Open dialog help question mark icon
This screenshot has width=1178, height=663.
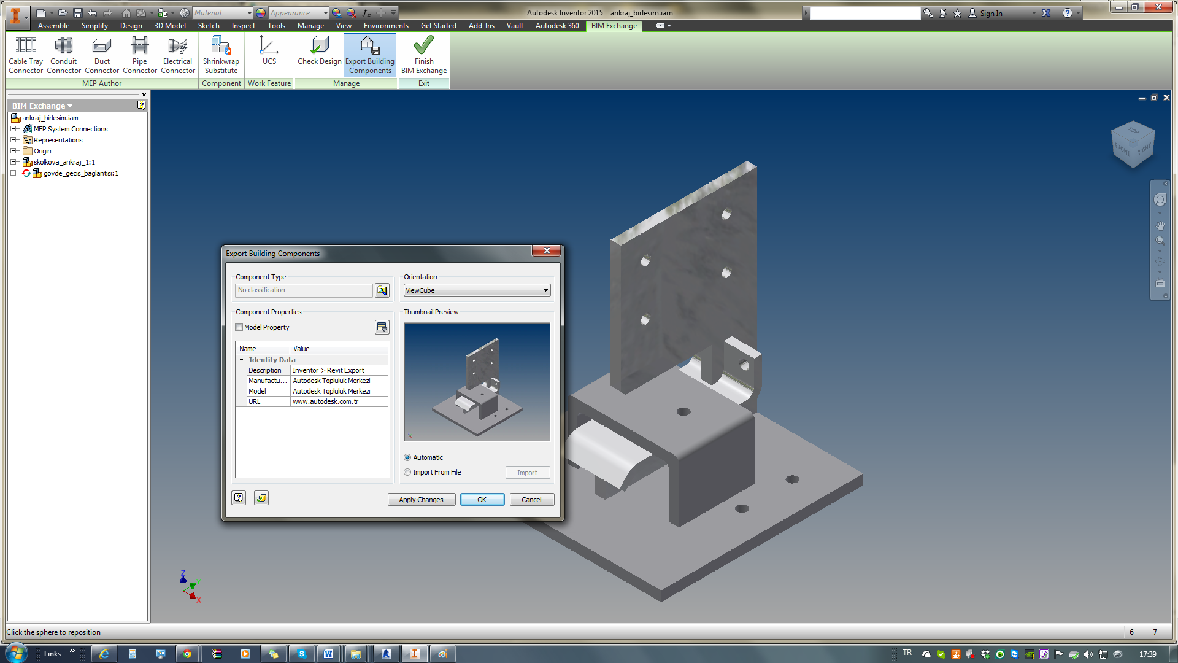[x=239, y=498]
